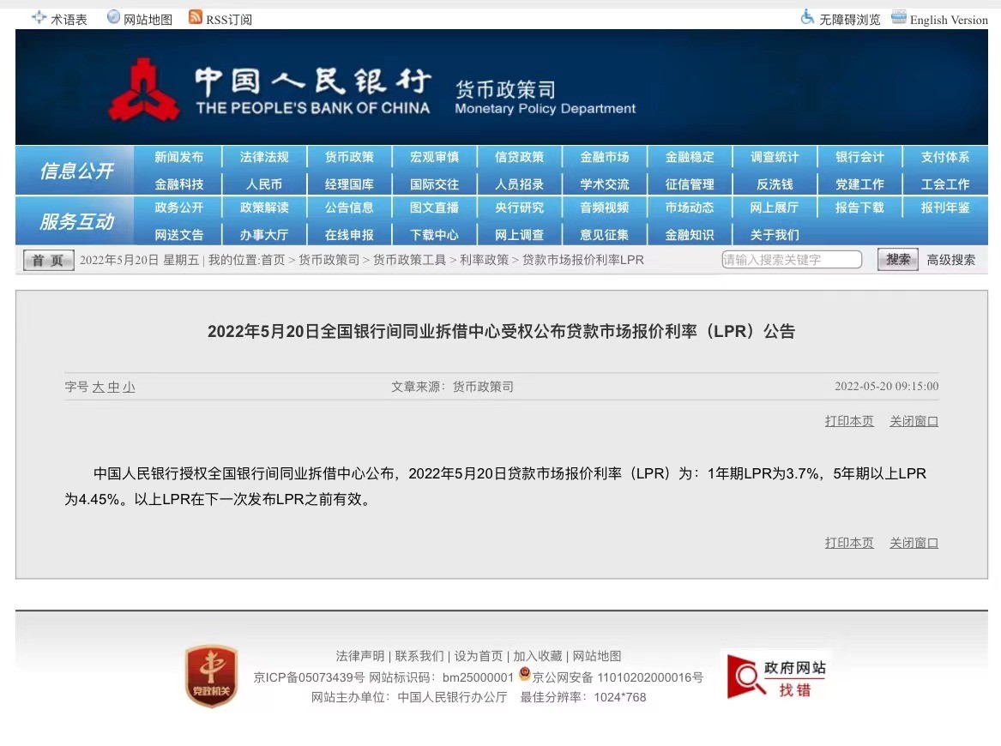This screenshot has height=746, width=1001.
Task: Open the 下载中心 menu item
Action: (x=434, y=235)
